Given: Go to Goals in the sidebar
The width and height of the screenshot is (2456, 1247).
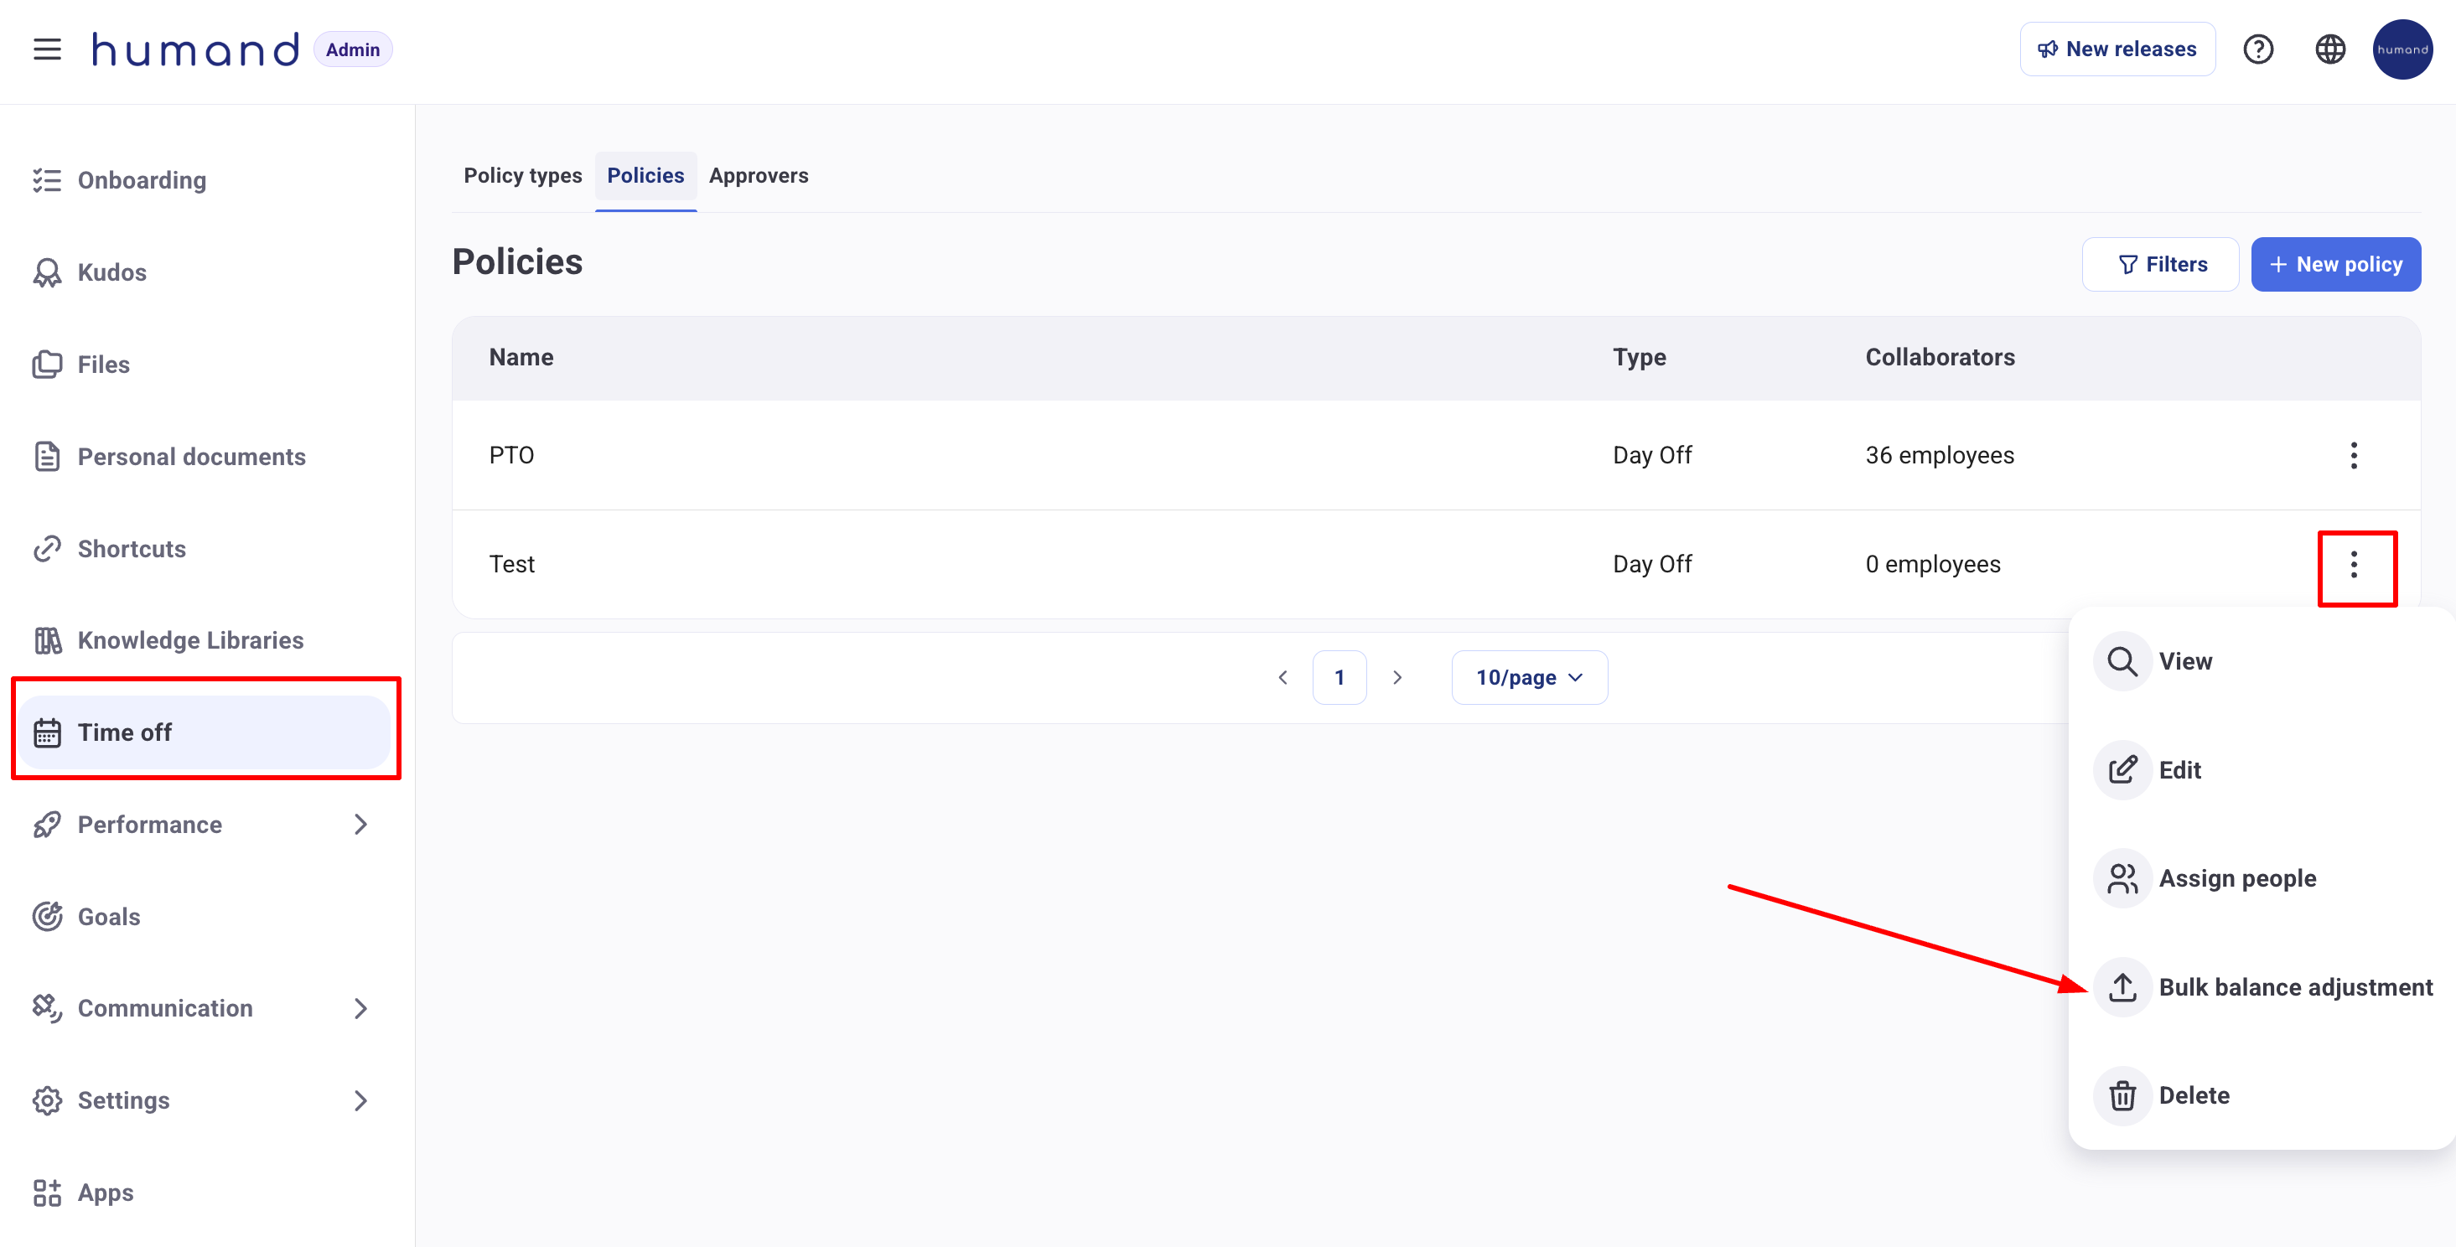Looking at the screenshot, I should 109,916.
